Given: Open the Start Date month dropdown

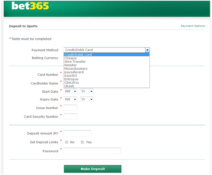Looking at the screenshot, I should click(70, 92).
